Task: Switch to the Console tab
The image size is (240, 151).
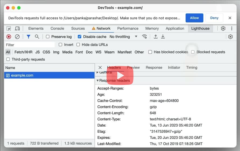Action: (57, 28)
